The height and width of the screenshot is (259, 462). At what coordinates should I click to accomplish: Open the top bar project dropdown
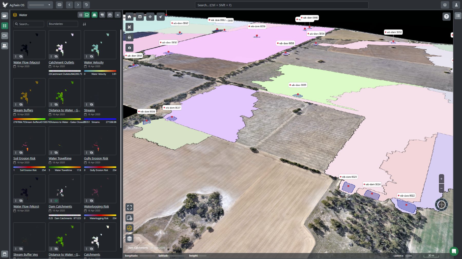(40, 5)
